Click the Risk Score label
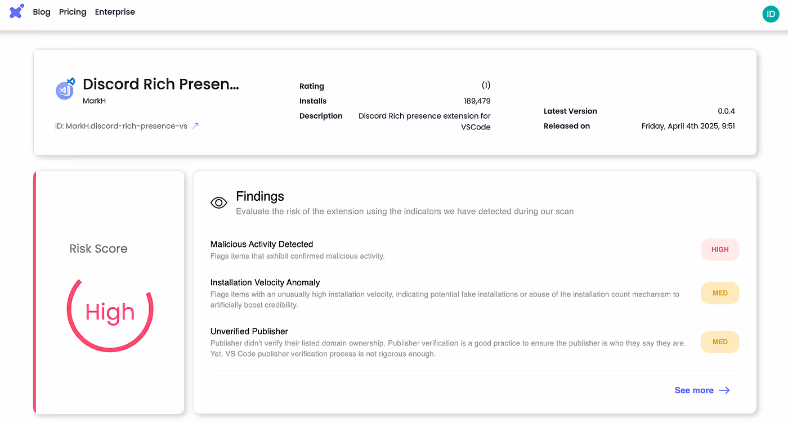Viewport: 788px width, 423px height. [x=98, y=249]
